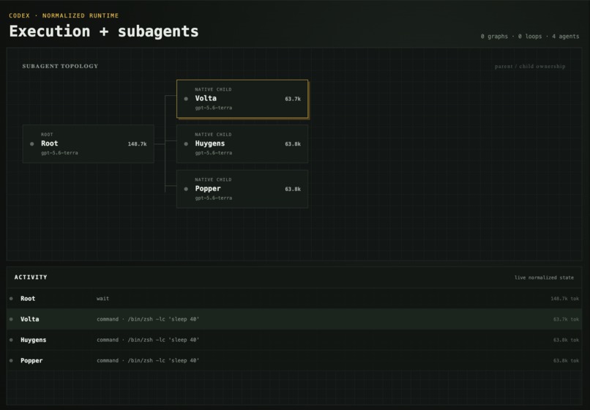This screenshot has width=590, height=410.
Task: Click the status dot on Volta node
Action: tap(186, 99)
